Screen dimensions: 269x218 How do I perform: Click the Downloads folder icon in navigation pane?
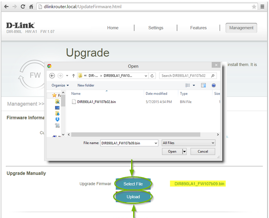point(57,113)
